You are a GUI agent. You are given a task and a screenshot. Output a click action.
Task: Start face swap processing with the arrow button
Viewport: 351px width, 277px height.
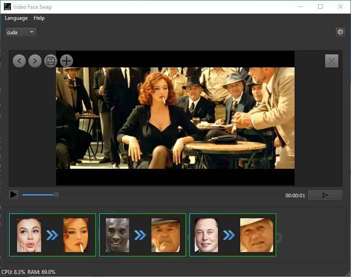click(325, 195)
